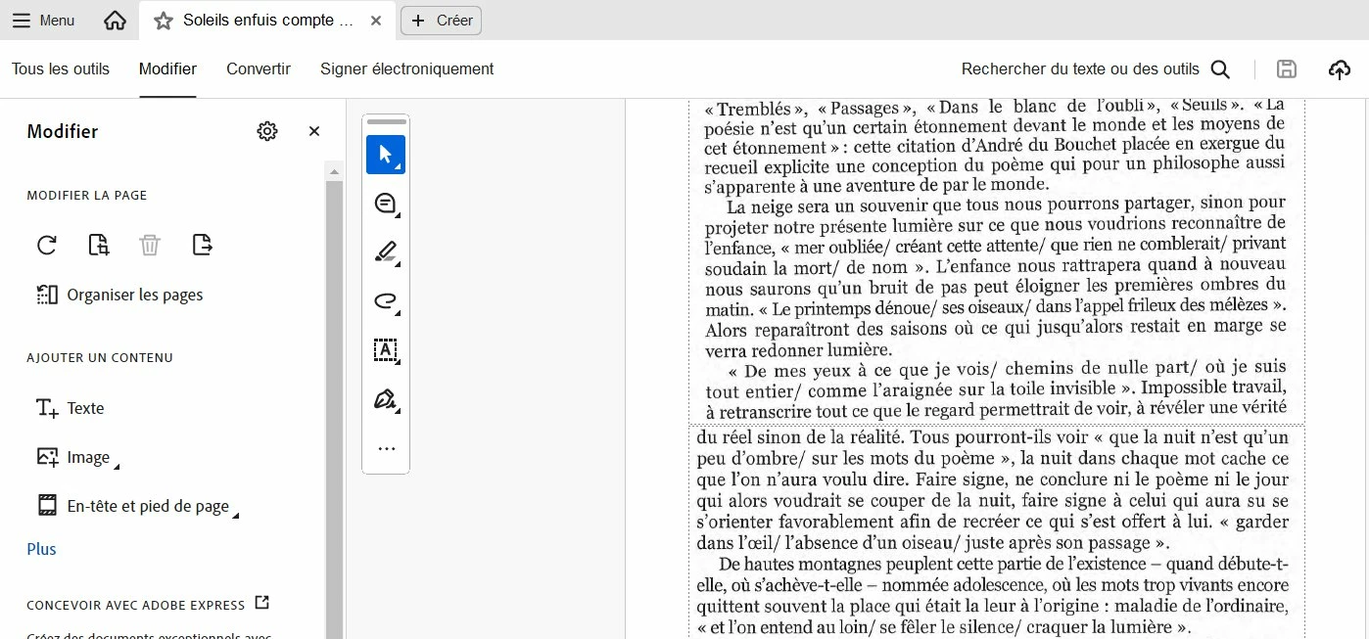The height and width of the screenshot is (639, 1369).
Task: Open the Convertir tab
Action: pyautogui.click(x=259, y=68)
